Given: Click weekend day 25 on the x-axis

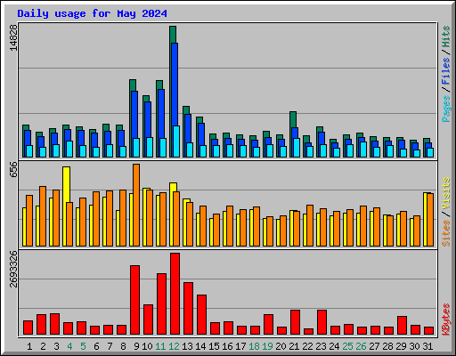Looking at the screenshot, I should coord(347,346).
